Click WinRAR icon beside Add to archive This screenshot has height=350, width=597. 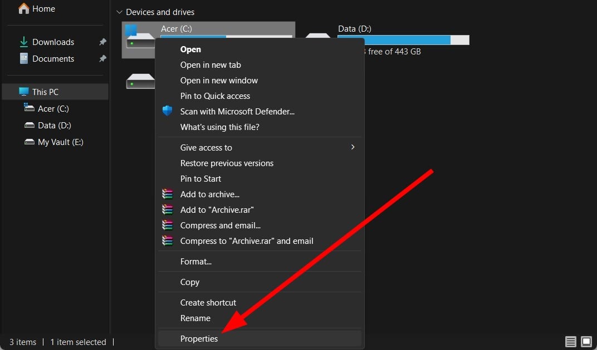pyautogui.click(x=167, y=194)
